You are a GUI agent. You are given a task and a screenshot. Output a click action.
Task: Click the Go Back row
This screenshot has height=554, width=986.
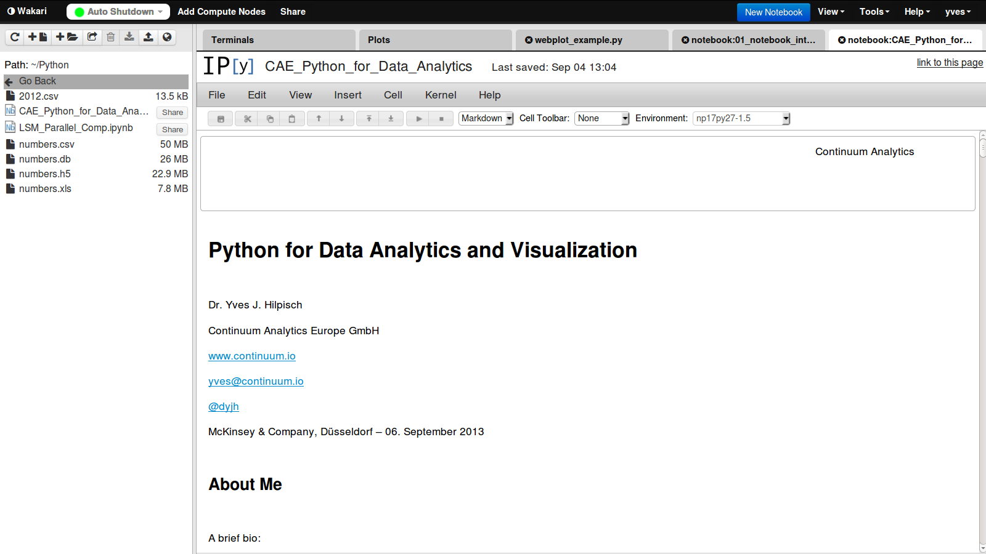point(96,81)
